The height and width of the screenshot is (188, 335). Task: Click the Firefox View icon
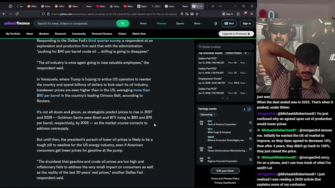(10, 6)
